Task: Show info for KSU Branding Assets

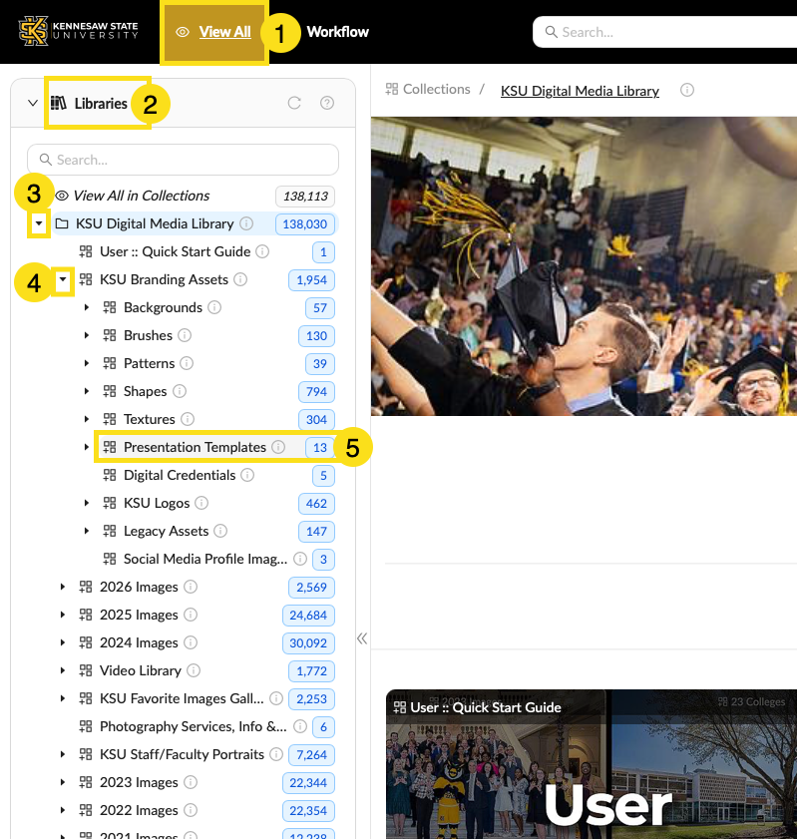Action: click(x=240, y=279)
